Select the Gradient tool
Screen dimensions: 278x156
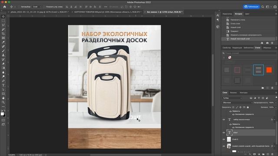(x=3, y=68)
